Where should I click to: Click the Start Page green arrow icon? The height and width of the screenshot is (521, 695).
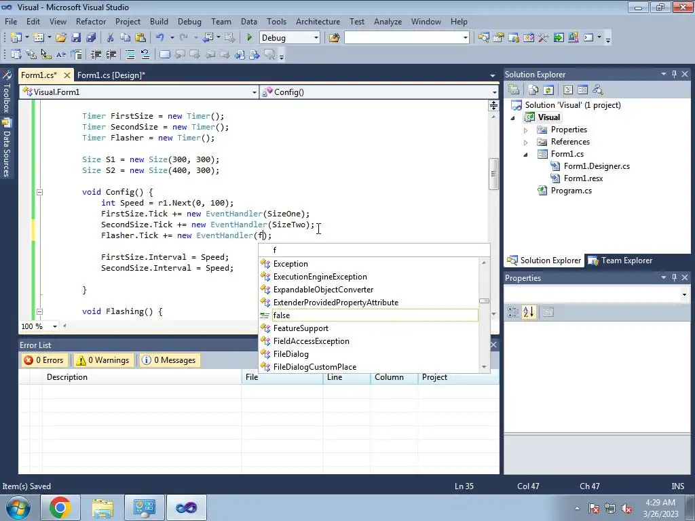pos(559,38)
